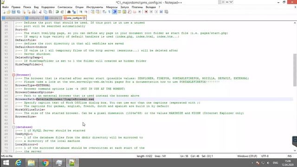Click the Paste toolbar icon

click(x=51, y=12)
